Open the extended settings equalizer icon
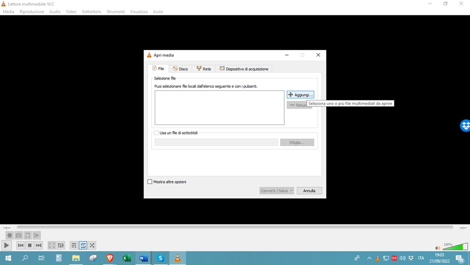470x265 pixels. coord(61,245)
